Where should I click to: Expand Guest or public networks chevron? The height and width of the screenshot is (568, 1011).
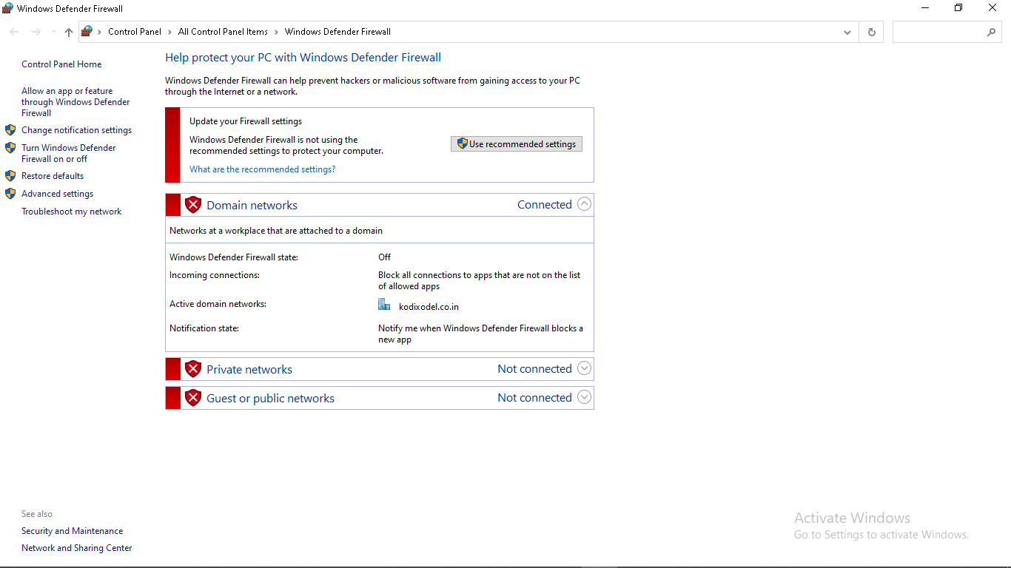pos(584,397)
